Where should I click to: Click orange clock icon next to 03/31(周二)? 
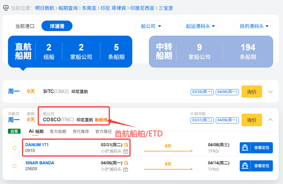click(x=126, y=145)
